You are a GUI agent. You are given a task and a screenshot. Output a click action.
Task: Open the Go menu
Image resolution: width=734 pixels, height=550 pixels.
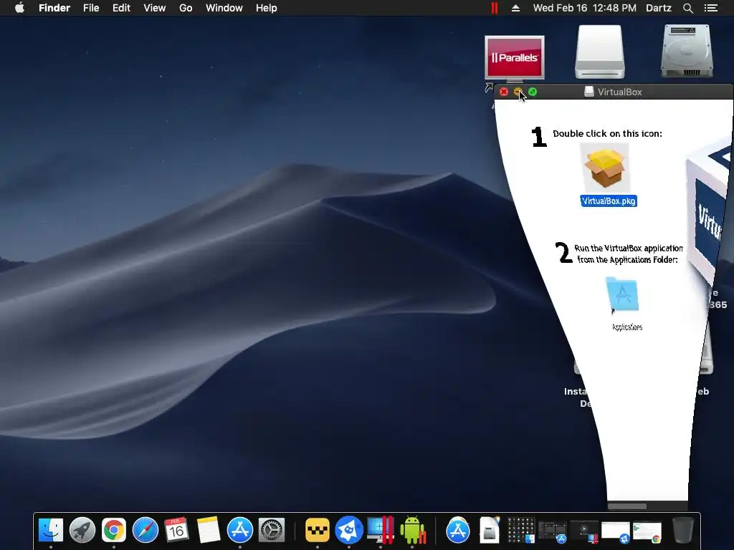186,8
